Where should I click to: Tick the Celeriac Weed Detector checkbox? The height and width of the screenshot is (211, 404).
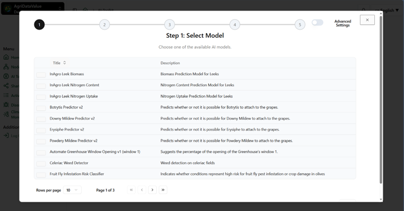click(x=41, y=163)
